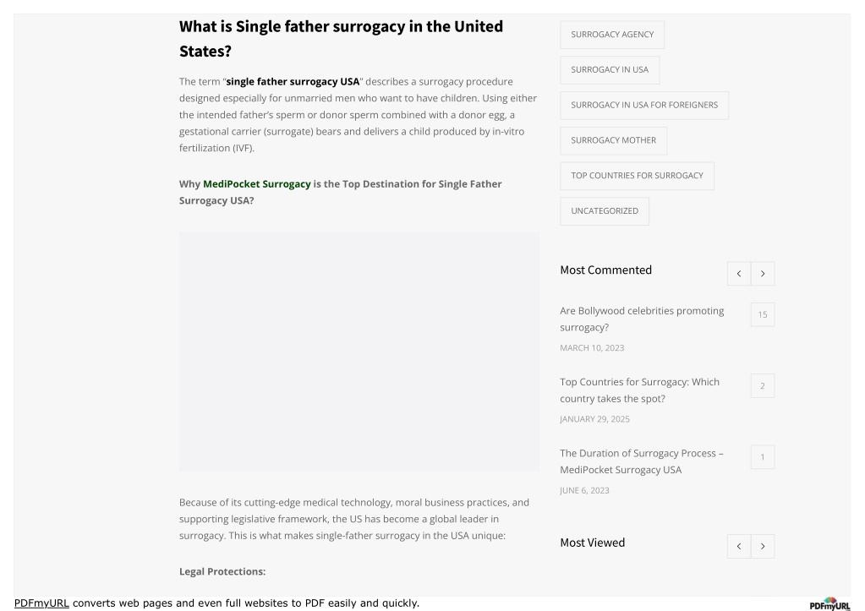
Task: Click the 15 comments count badge
Action: (763, 315)
